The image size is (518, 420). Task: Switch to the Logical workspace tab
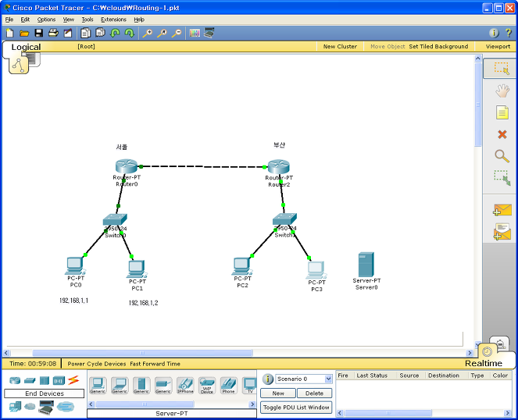click(x=26, y=47)
